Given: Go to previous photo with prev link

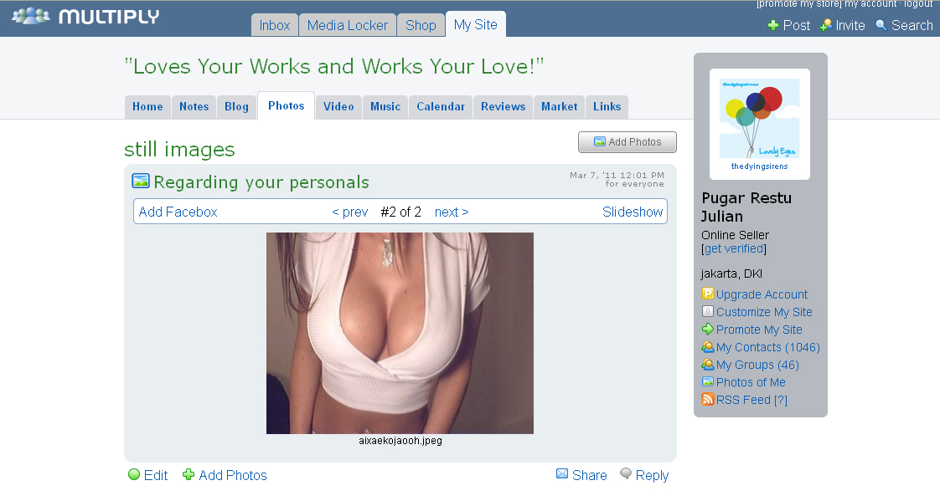Looking at the screenshot, I should click(x=350, y=212).
